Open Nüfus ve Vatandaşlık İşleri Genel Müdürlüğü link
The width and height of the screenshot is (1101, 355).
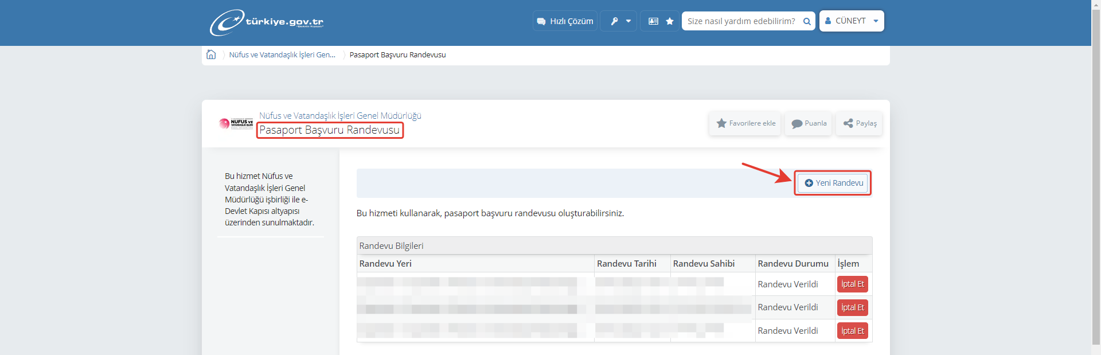[340, 115]
